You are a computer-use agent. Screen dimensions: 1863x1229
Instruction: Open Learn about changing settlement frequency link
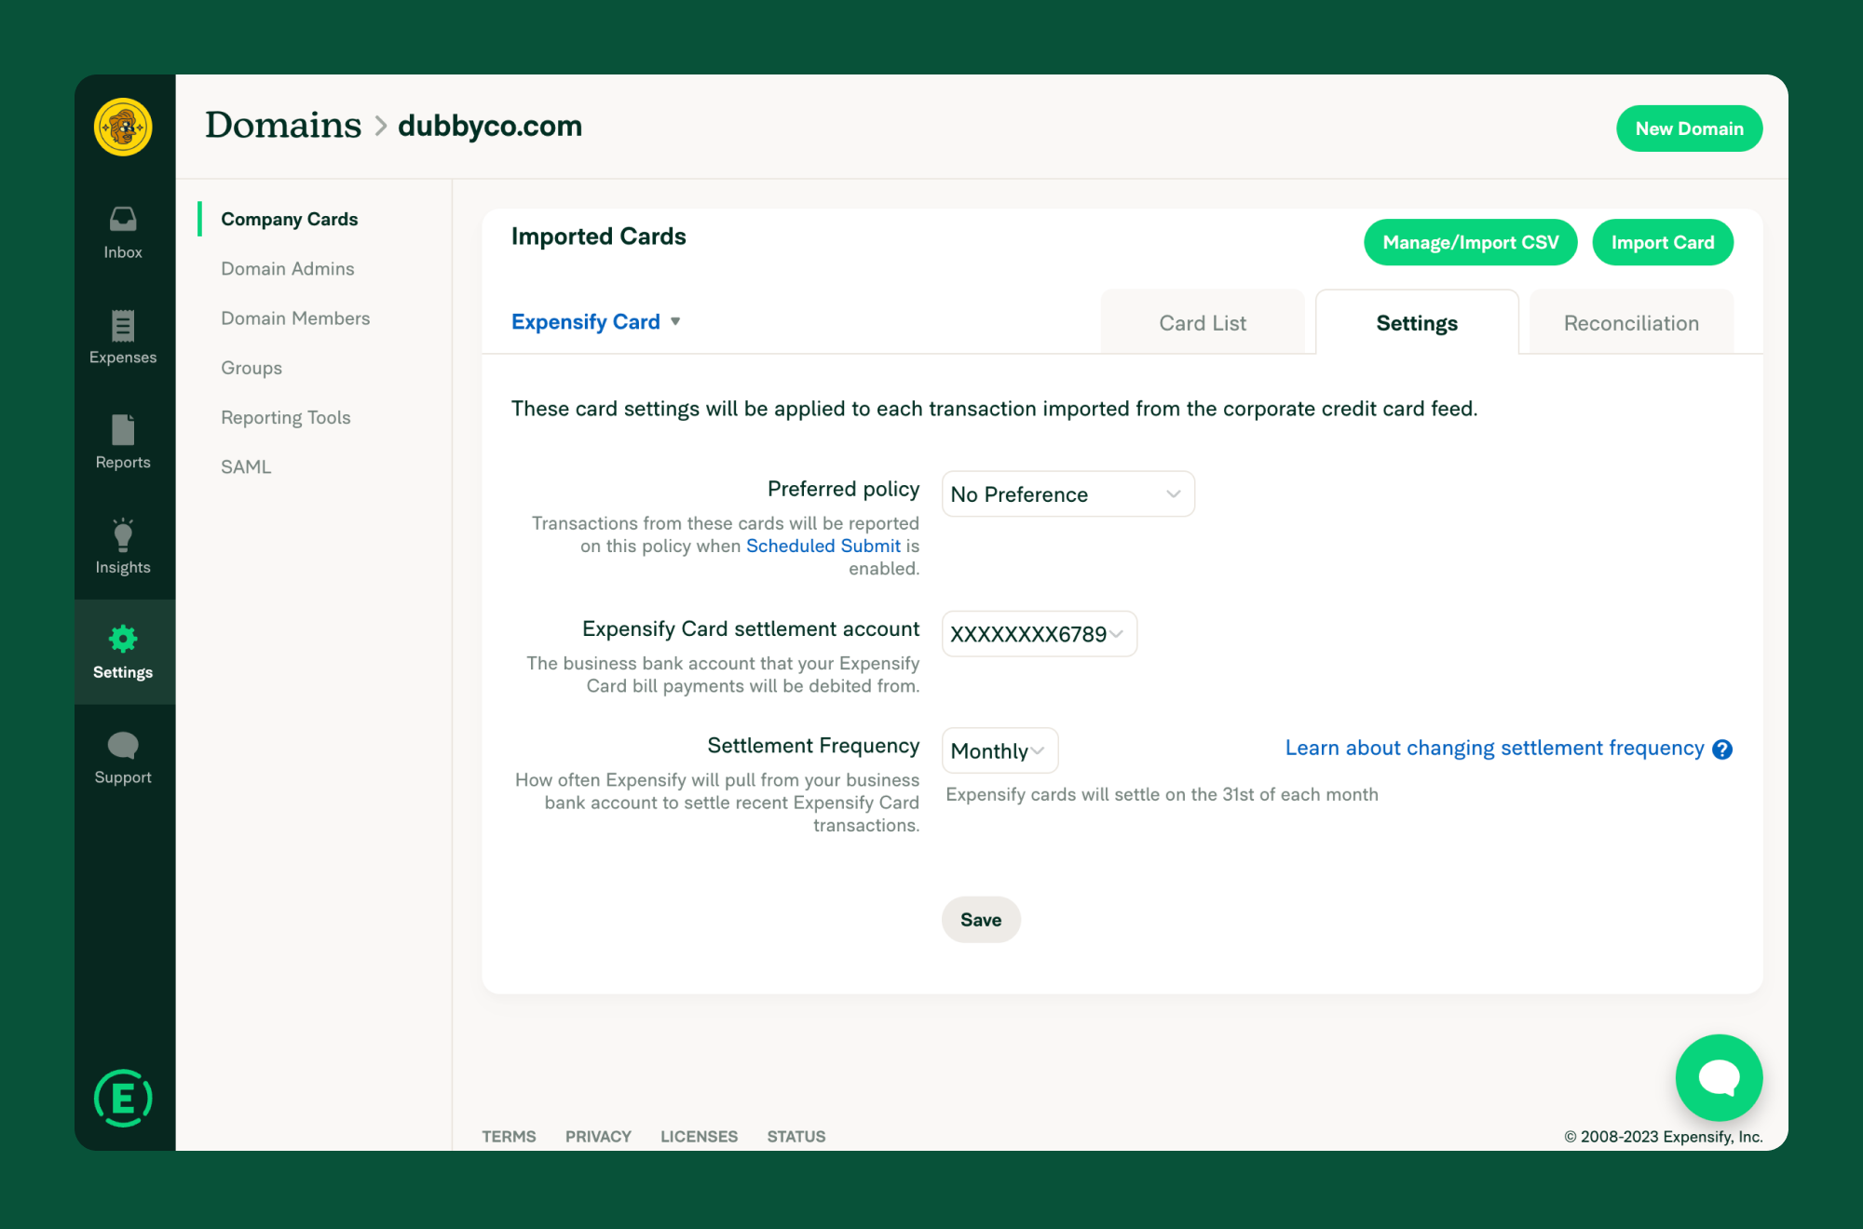(1494, 748)
